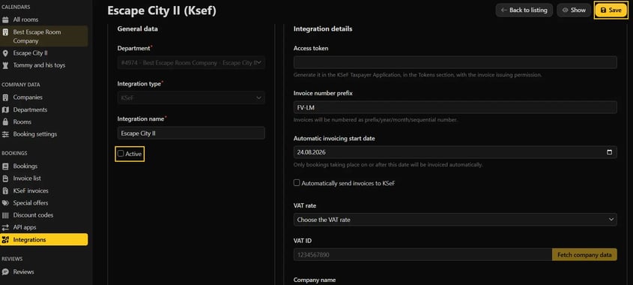Click the Invoice list document icon
Screen dimensions: 633x285
pos(5,178)
